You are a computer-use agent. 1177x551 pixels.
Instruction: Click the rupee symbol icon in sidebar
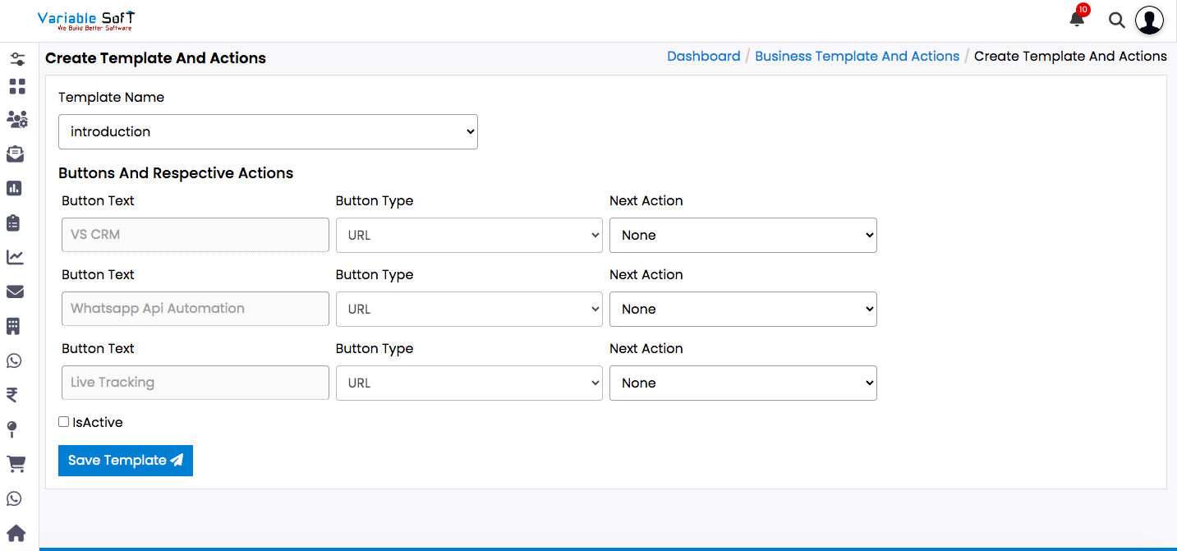point(12,396)
